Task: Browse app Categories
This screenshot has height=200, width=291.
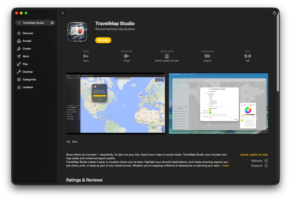Action: pos(29,79)
